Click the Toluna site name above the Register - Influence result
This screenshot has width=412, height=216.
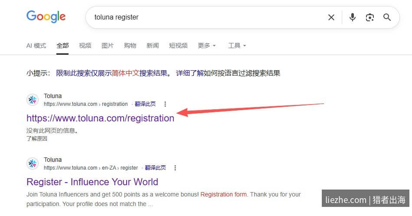[x=53, y=160]
